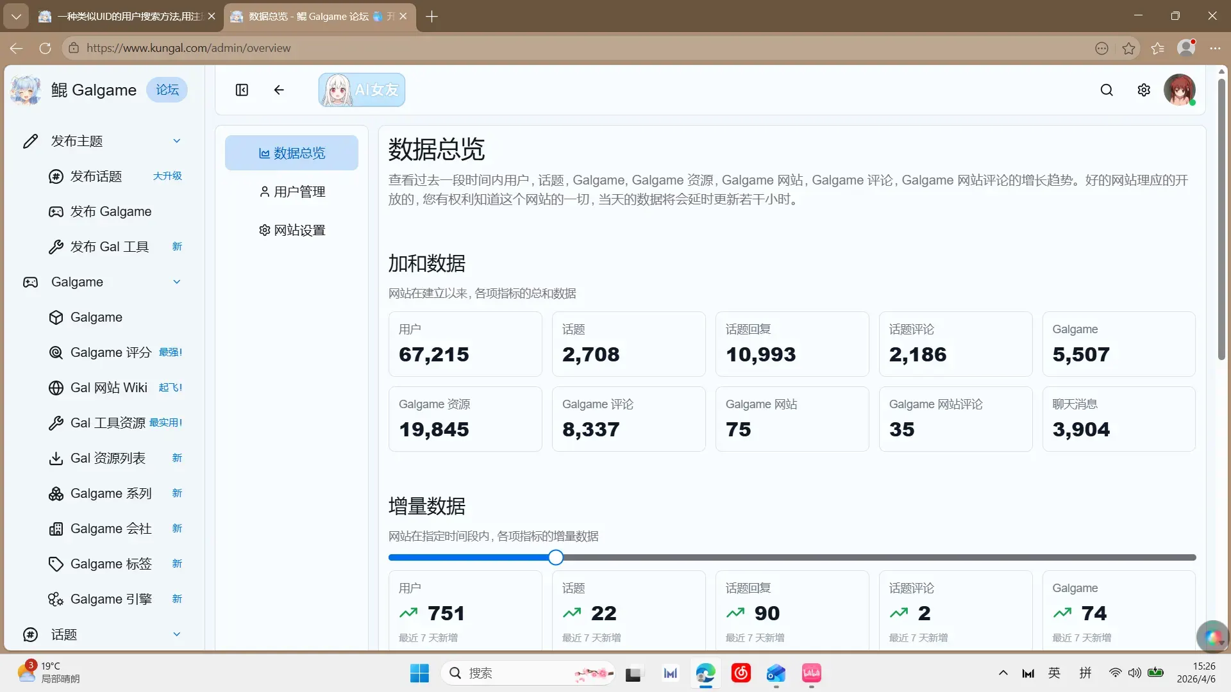The width and height of the screenshot is (1231, 692).
Task: Open the Galgame cube item in sidebar
Action: pyautogui.click(x=115, y=317)
